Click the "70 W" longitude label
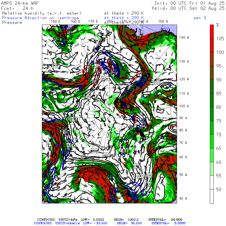 click(183, 143)
